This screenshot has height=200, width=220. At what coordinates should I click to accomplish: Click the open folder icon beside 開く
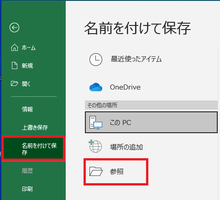click(x=15, y=84)
